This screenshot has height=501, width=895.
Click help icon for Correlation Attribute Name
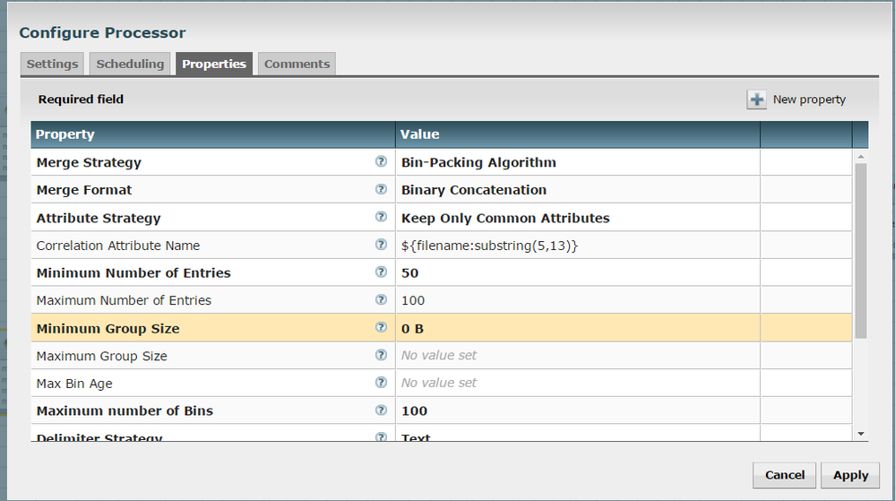click(x=381, y=245)
